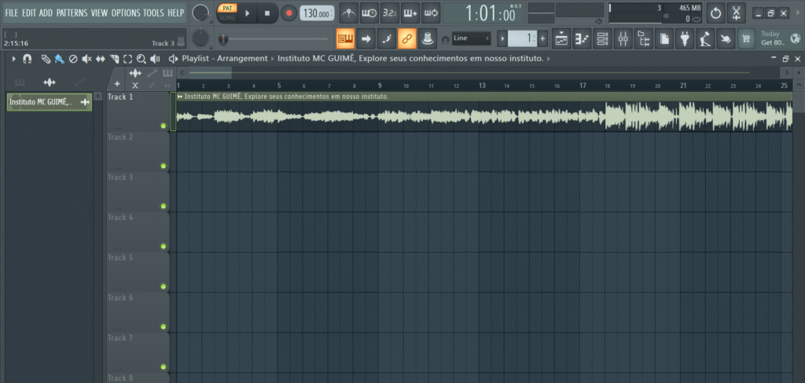Toggle auto-scrolling arrow button
This screenshot has width=805, height=383.
(x=366, y=38)
